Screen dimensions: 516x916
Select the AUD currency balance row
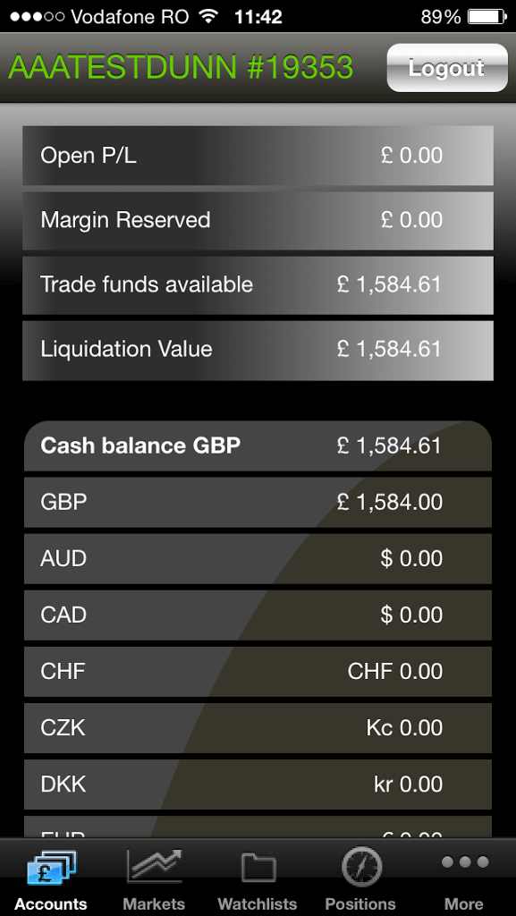pyautogui.click(x=258, y=559)
